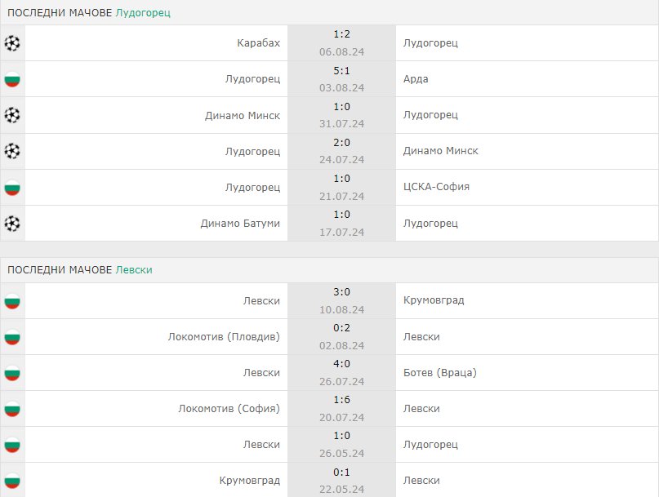
Task: Open Лудогорец link in first section header
Action: click(x=143, y=12)
